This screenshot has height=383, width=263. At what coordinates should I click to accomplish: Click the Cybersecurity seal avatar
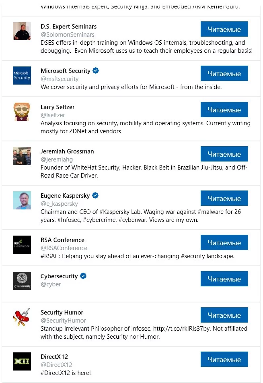tap(22, 281)
